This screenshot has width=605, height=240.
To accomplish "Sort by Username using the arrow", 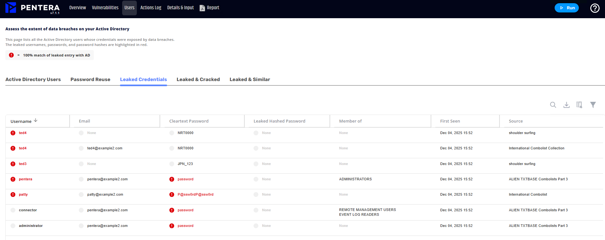I will coord(36,120).
